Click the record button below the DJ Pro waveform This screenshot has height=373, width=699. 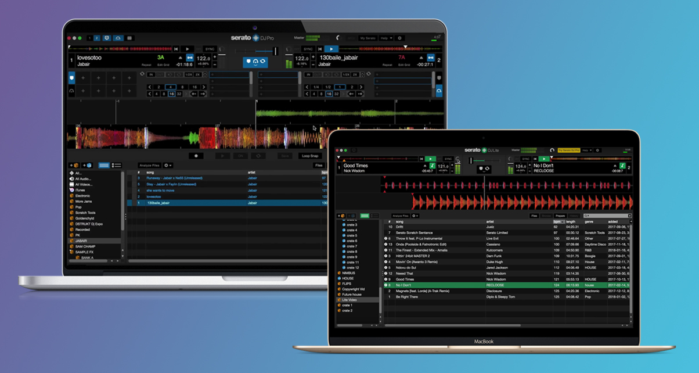pos(196,156)
